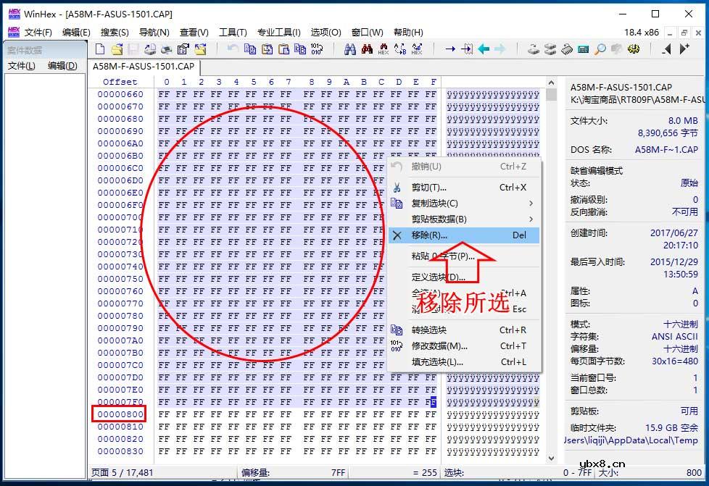Open the calculator toolbar icon
Image resolution: width=709 pixels, height=486 pixels.
pyautogui.click(x=584, y=49)
